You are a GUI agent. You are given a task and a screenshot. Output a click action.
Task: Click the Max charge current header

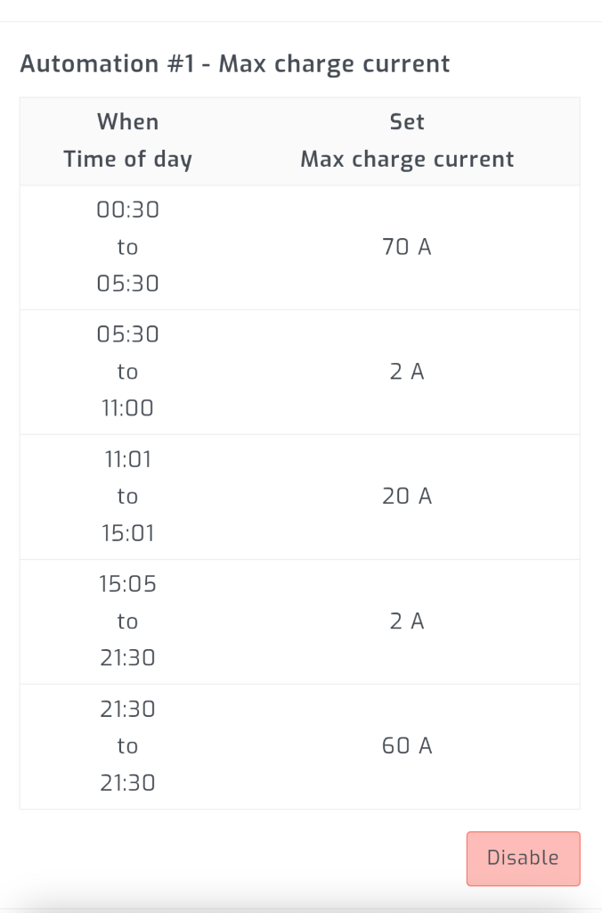click(407, 159)
